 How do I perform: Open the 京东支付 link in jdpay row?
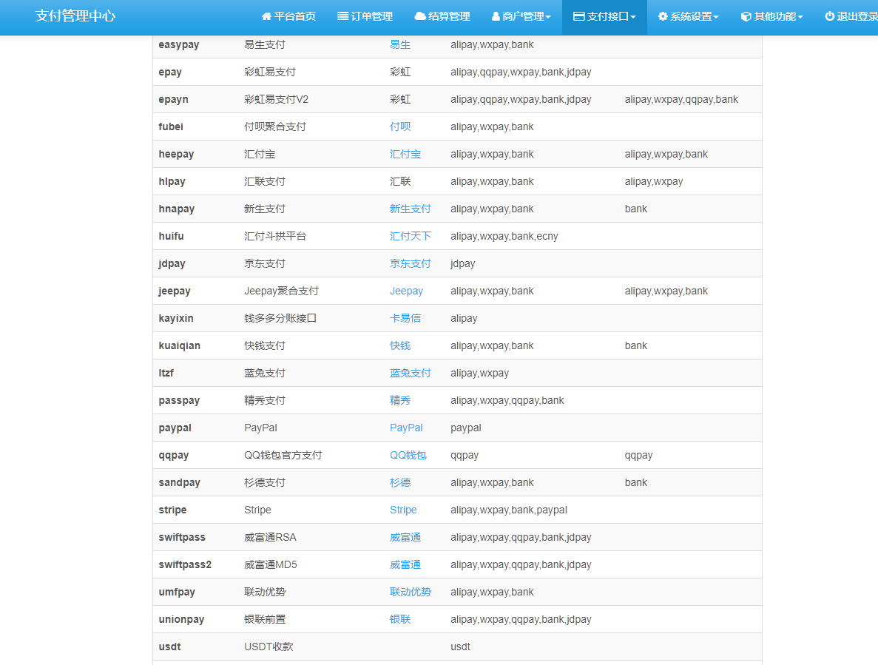[x=411, y=263]
